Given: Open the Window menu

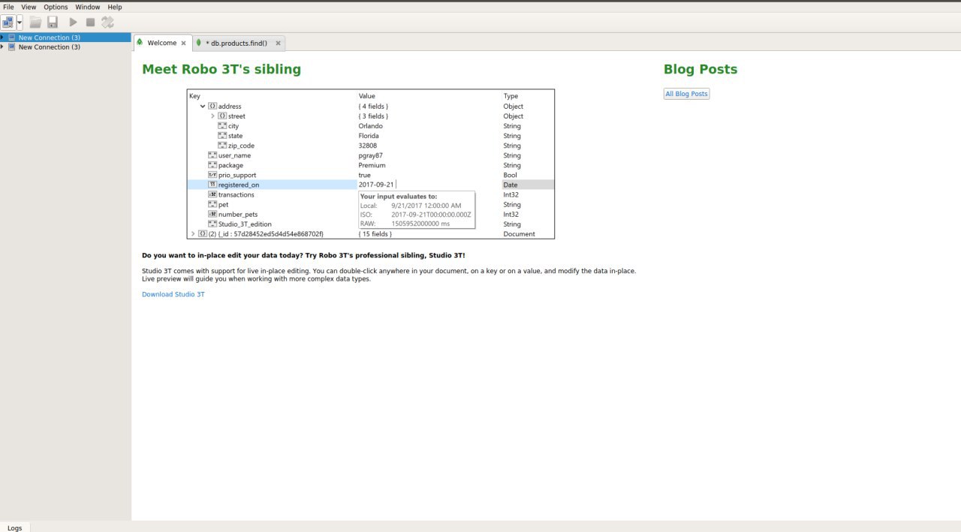Looking at the screenshot, I should tap(88, 7).
